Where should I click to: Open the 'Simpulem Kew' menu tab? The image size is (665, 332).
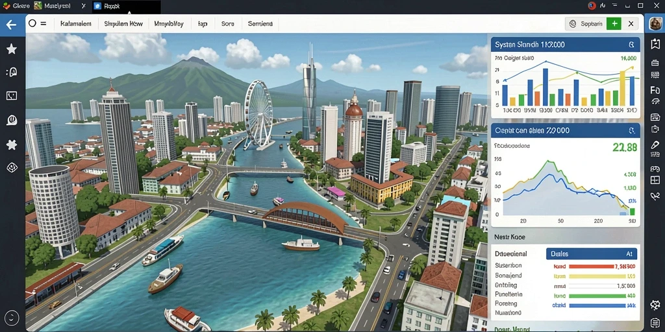123,24
